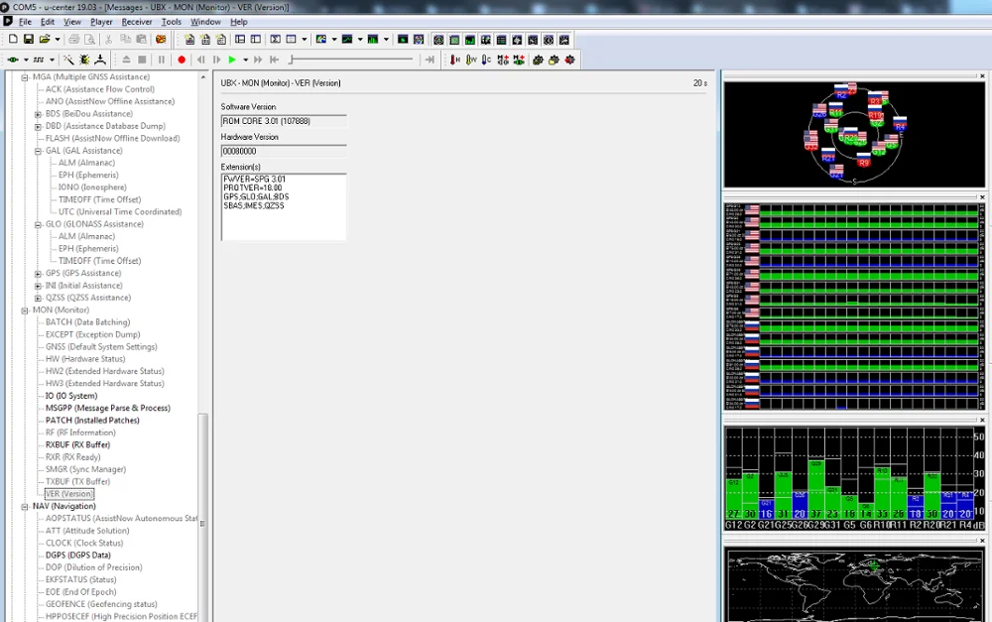This screenshot has width=992, height=622.
Task: Expand the BDS (BeiDou Assistance) node
Action: coord(38,114)
